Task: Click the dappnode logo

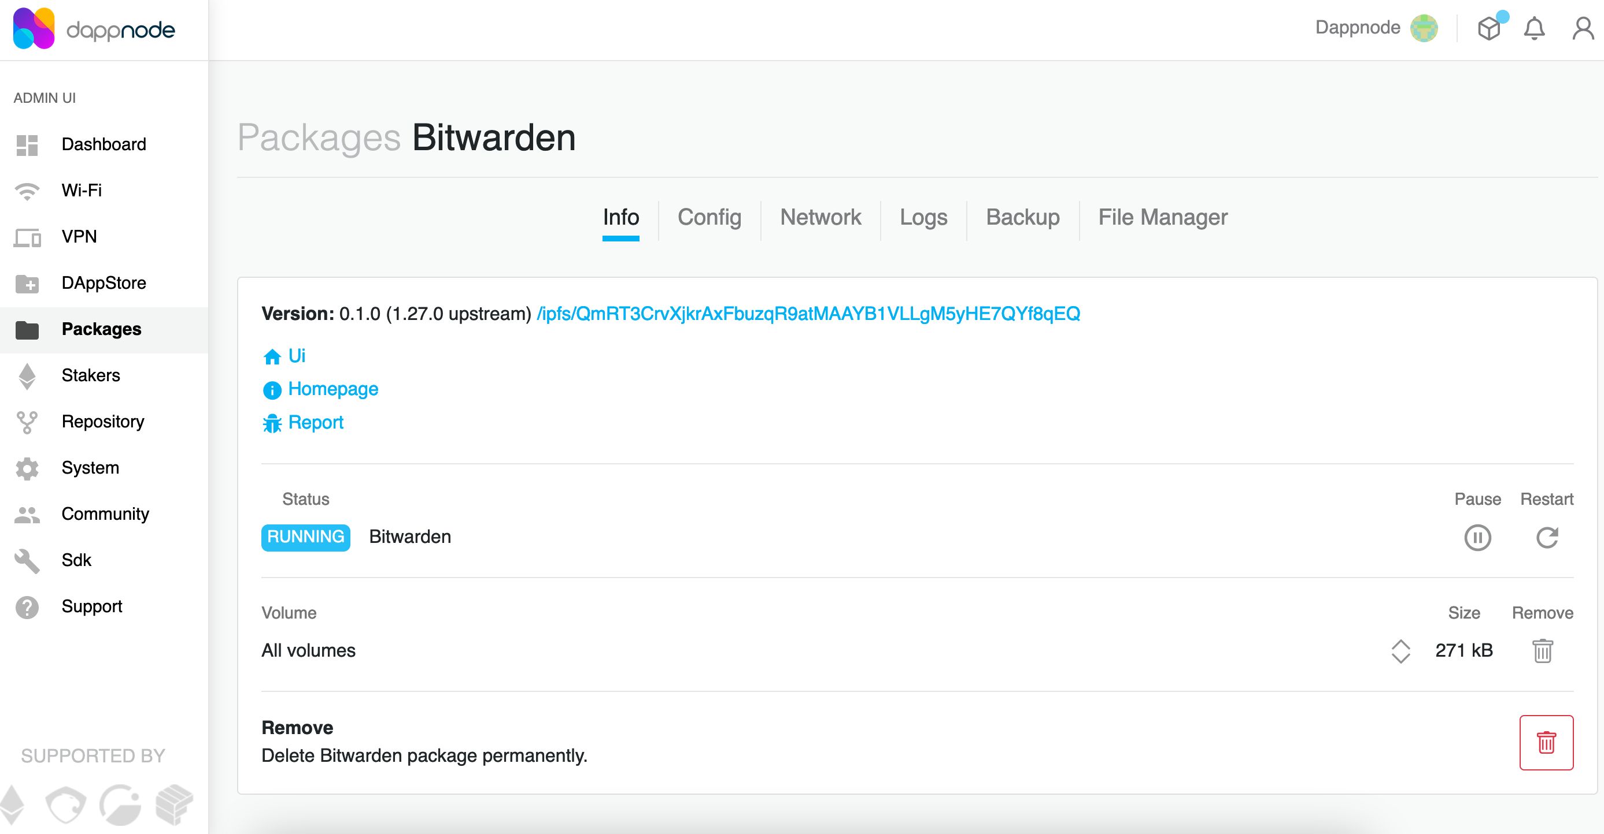Action: pos(94,29)
